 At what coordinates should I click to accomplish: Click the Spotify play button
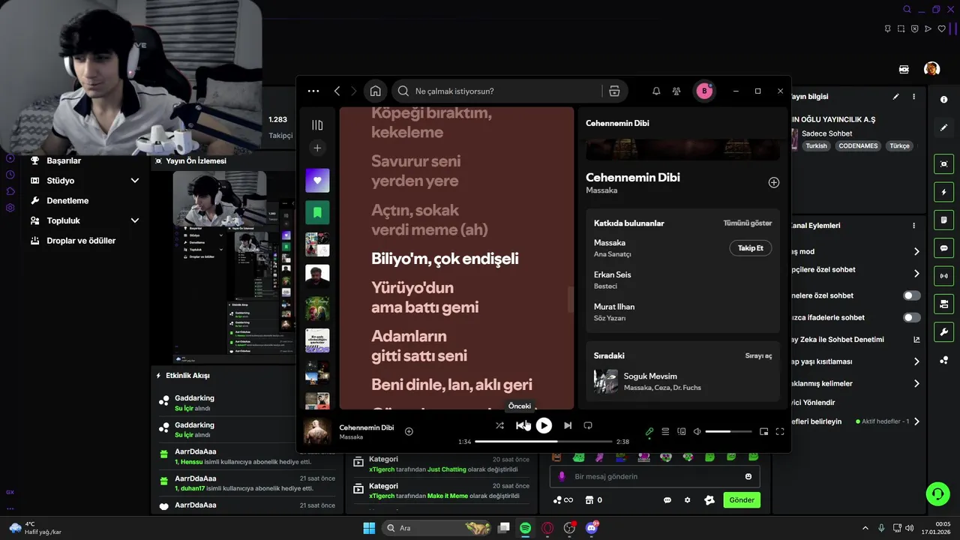544,425
